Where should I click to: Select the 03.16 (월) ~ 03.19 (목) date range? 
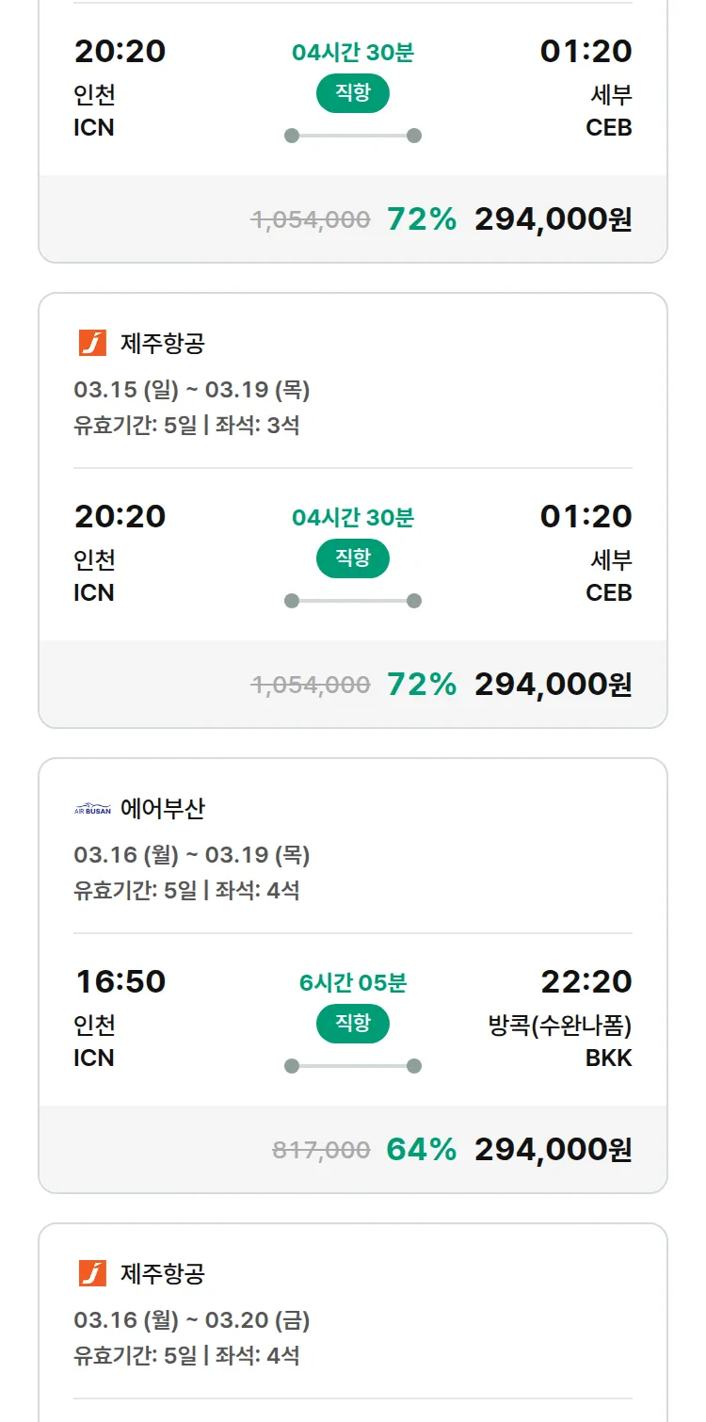tap(192, 855)
